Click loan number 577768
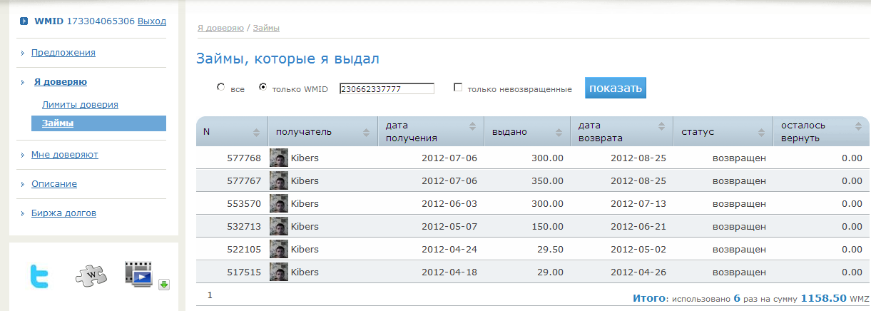Screen dimensions: 871x311 tap(244, 158)
